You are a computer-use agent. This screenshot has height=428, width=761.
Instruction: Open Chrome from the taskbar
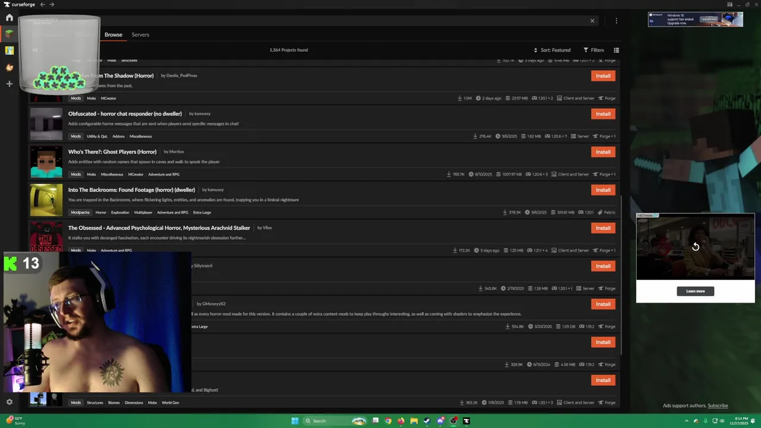tap(388, 421)
